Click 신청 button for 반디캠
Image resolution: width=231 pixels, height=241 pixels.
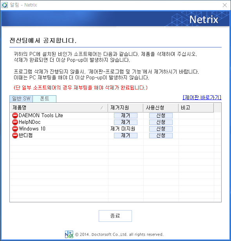coord(161,136)
